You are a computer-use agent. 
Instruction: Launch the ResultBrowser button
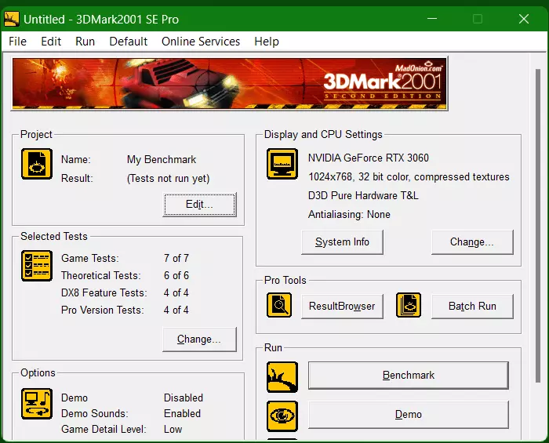click(342, 307)
